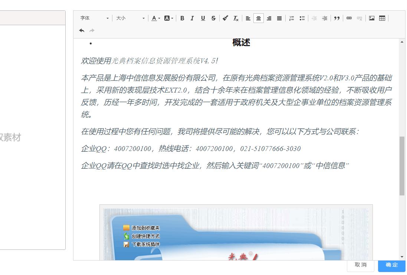The image size is (407, 275).
Task: Click the 企业QQ请在QQ中查找 line
Action: pyautogui.click(x=215, y=166)
